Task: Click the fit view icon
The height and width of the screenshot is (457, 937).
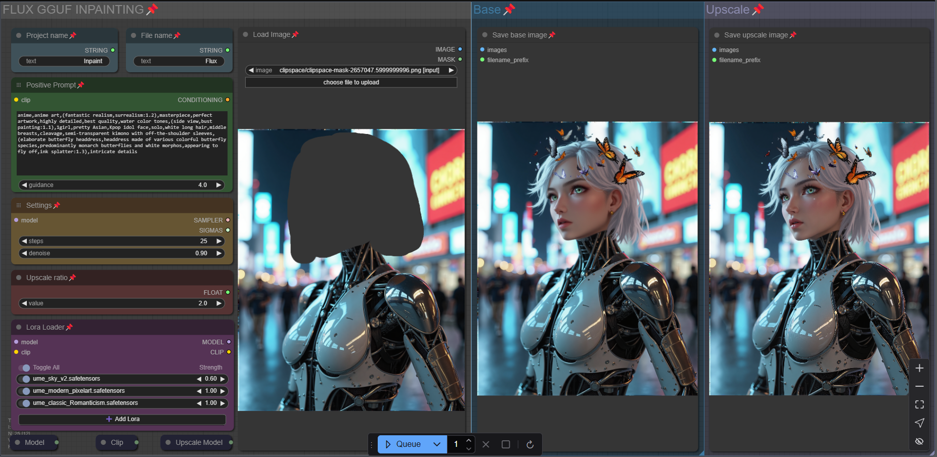Action: tap(919, 404)
